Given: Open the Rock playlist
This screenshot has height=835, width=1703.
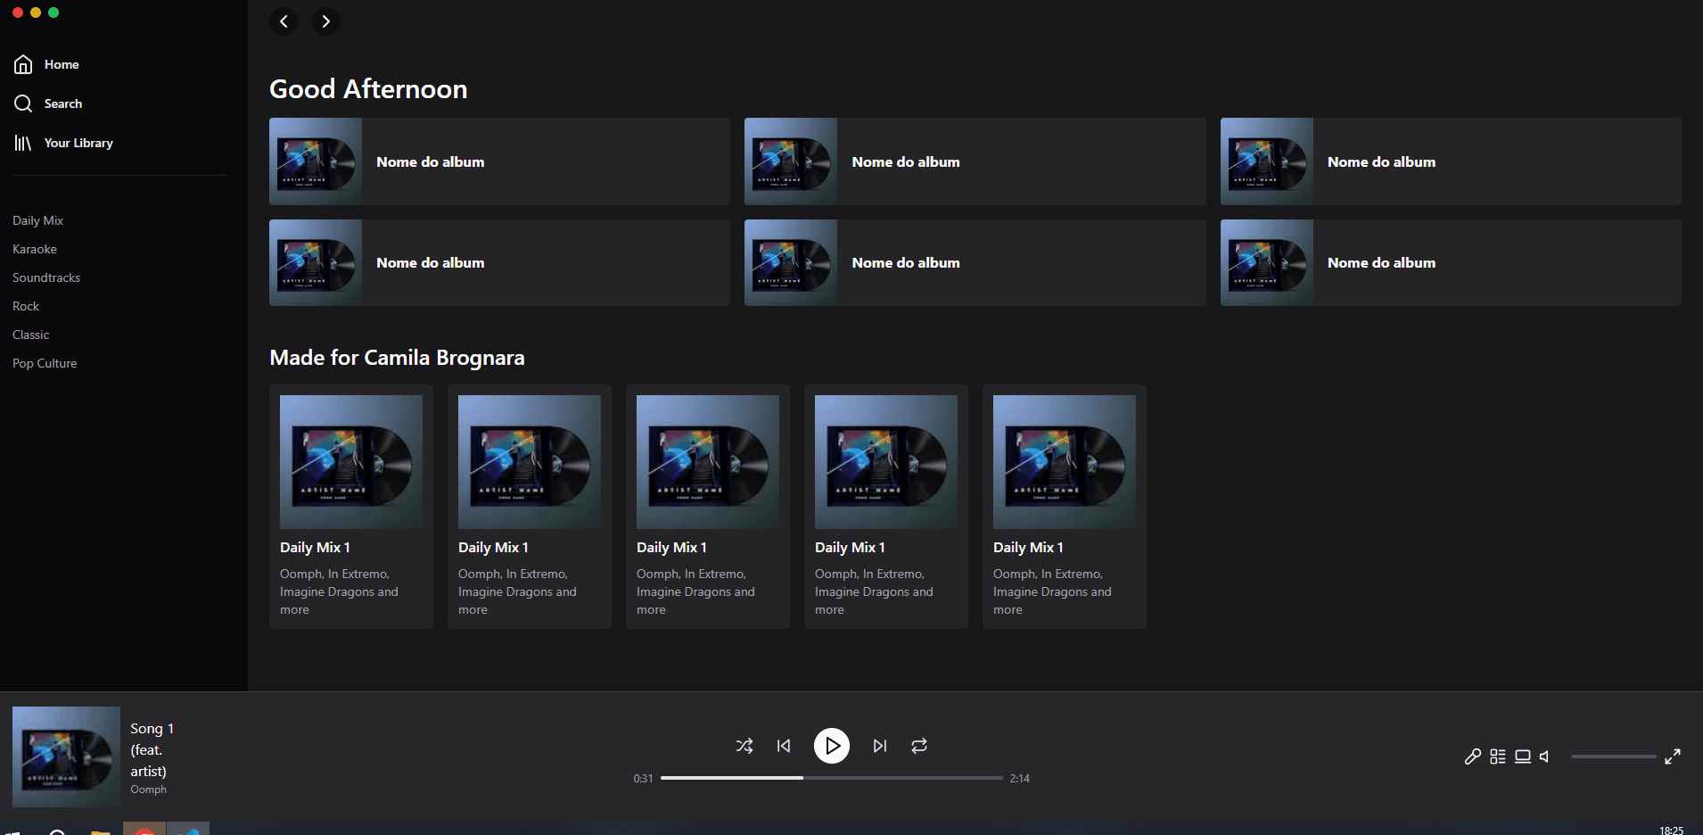Looking at the screenshot, I should [26, 305].
